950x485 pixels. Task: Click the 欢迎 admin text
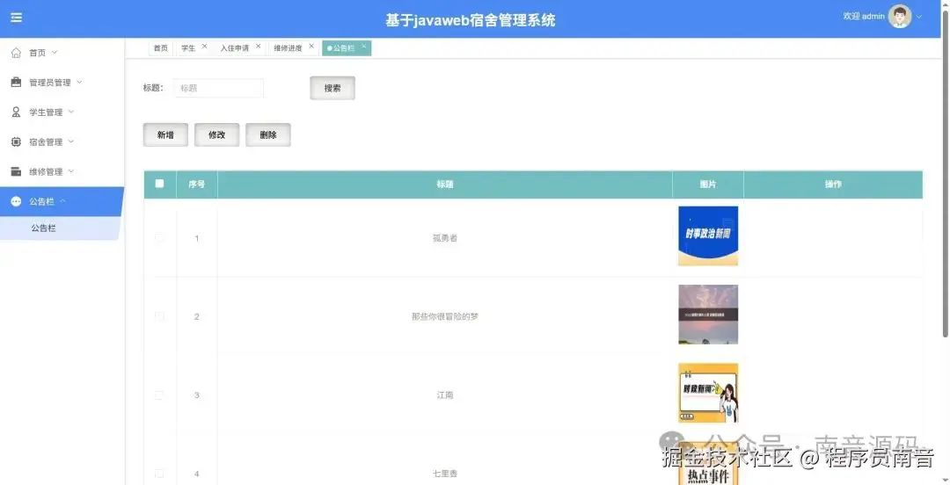point(864,17)
